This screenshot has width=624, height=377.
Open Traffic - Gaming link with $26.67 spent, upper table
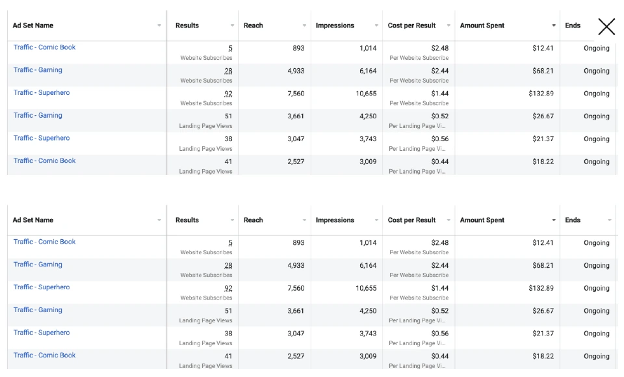click(38, 115)
